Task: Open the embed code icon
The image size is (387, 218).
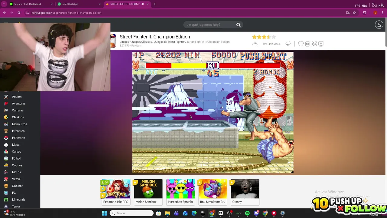Action: coord(307,44)
